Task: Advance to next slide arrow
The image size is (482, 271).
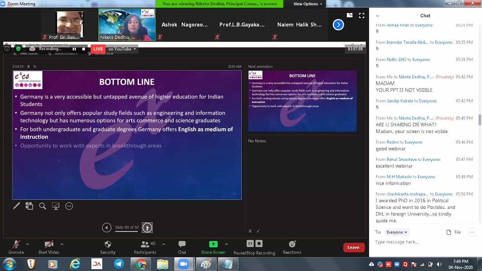Action: click(x=147, y=228)
